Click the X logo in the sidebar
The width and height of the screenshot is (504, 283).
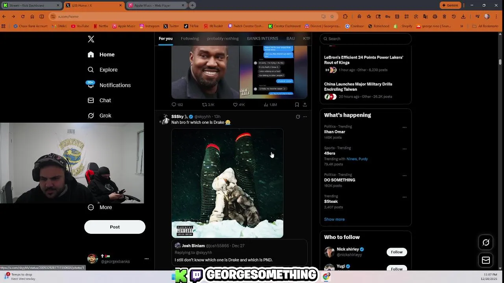(91, 39)
